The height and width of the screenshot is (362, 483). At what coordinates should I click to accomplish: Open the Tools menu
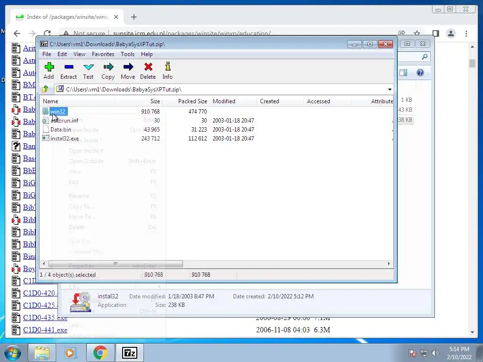[127, 54]
